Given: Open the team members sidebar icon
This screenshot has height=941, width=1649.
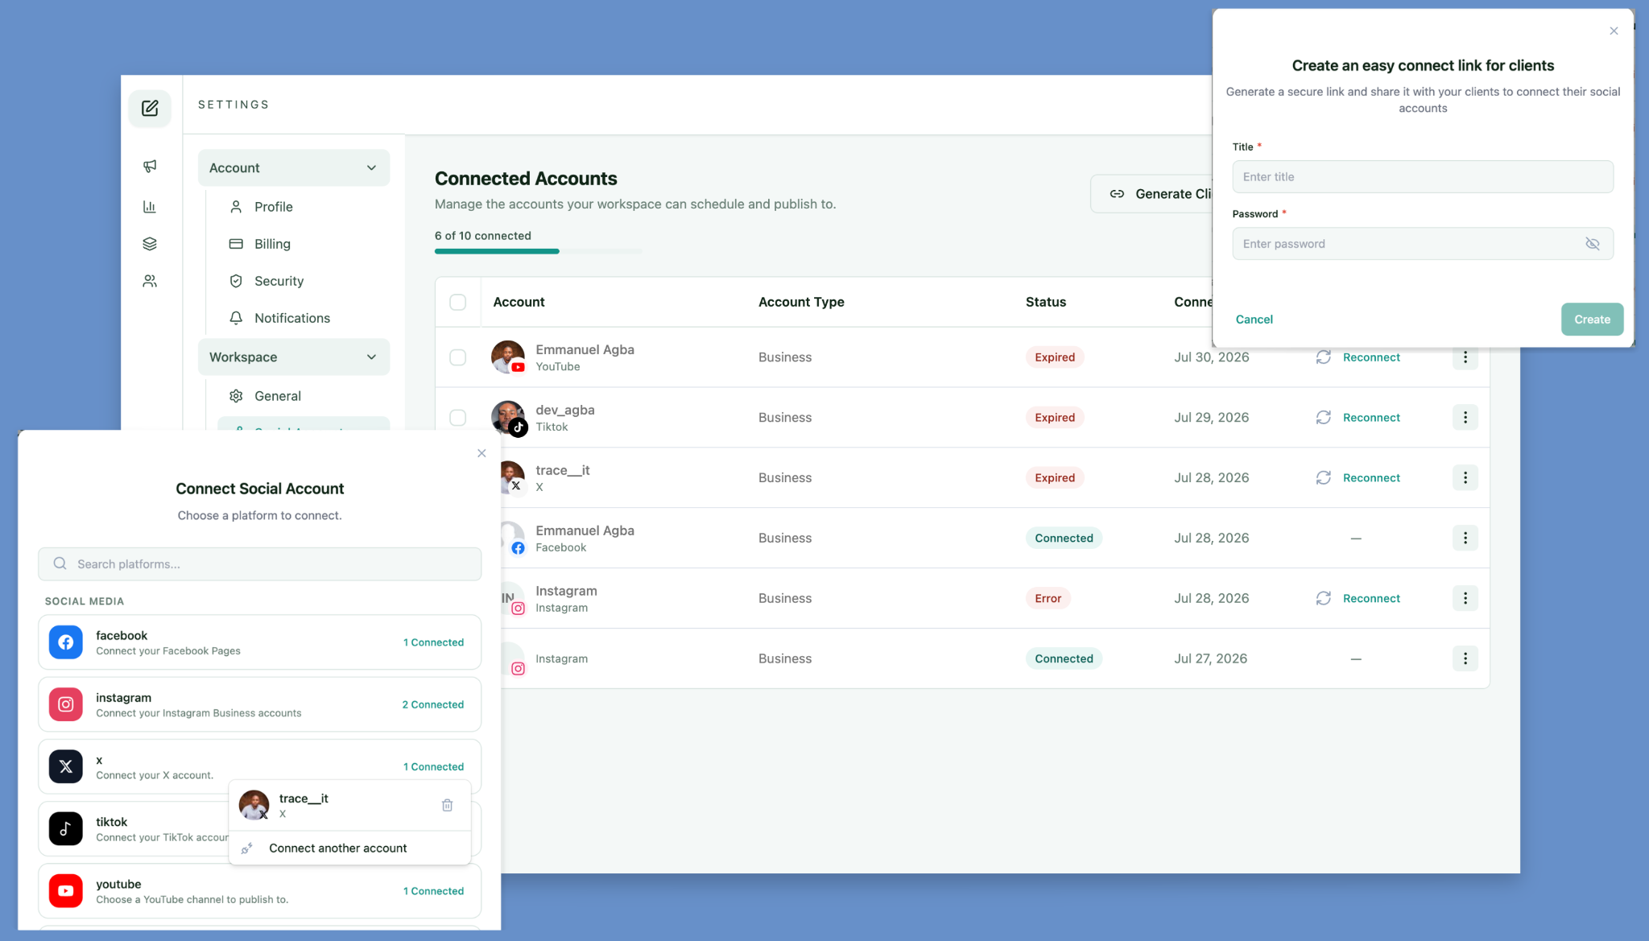Looking at the screenshot, I should 150,281.
